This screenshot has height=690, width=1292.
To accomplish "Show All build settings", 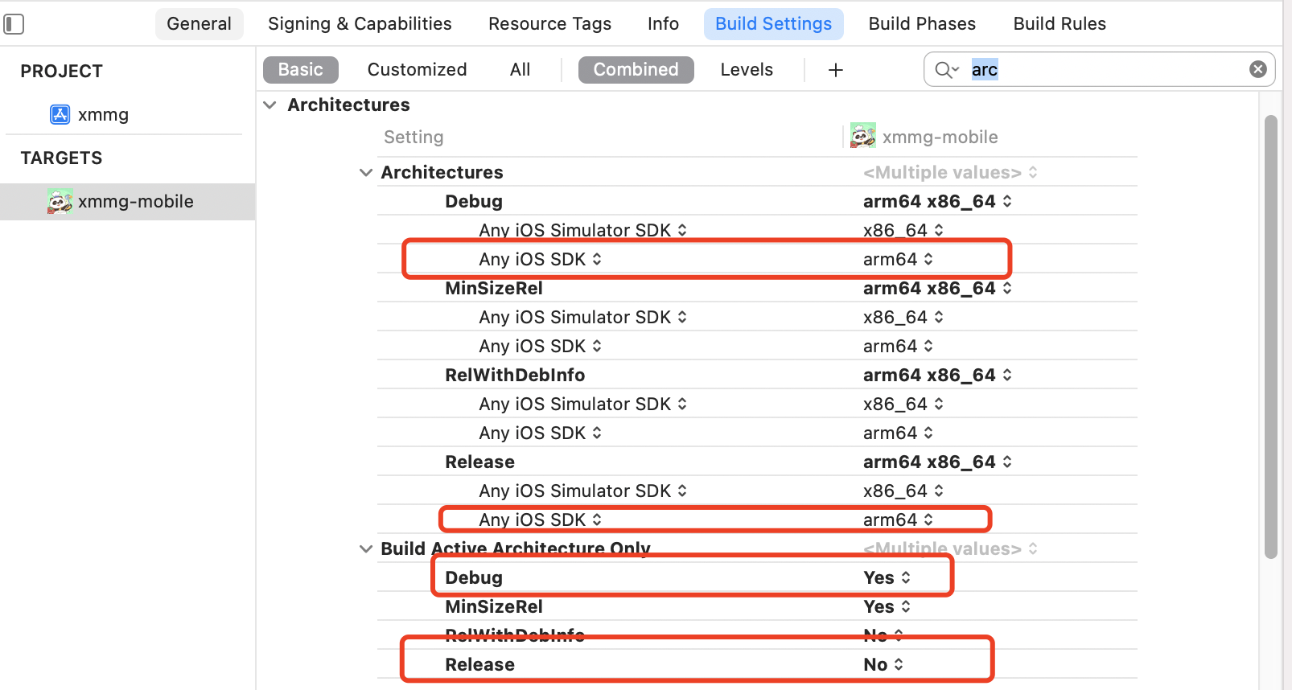I will tap(520, 70).
